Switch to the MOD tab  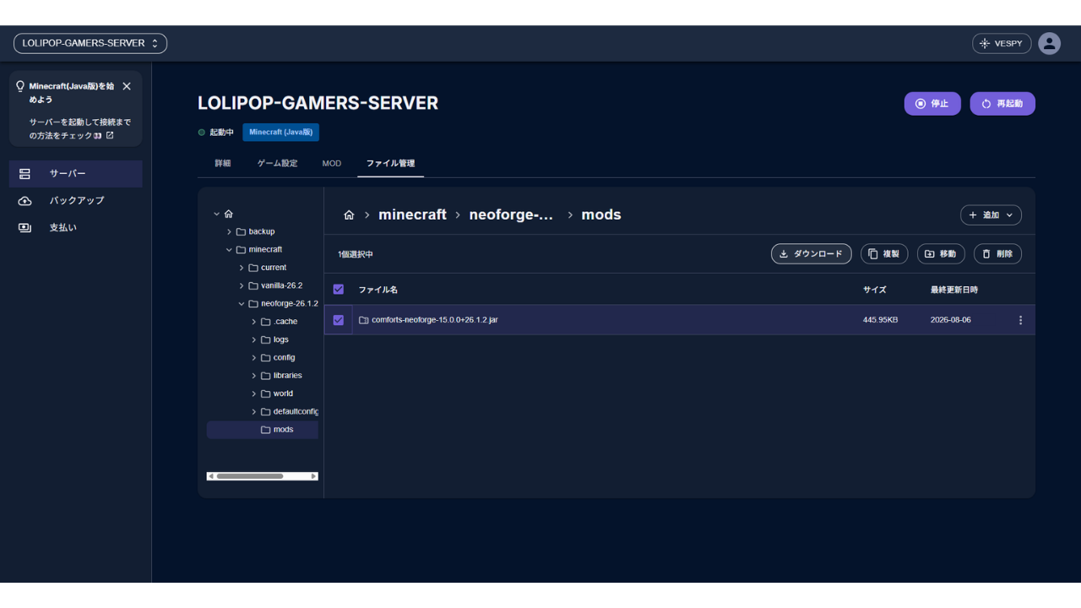point(332,163)
